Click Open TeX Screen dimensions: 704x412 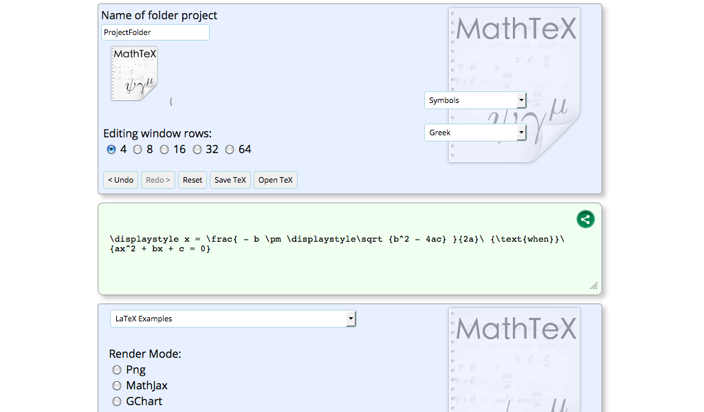(x=275, y=179)
